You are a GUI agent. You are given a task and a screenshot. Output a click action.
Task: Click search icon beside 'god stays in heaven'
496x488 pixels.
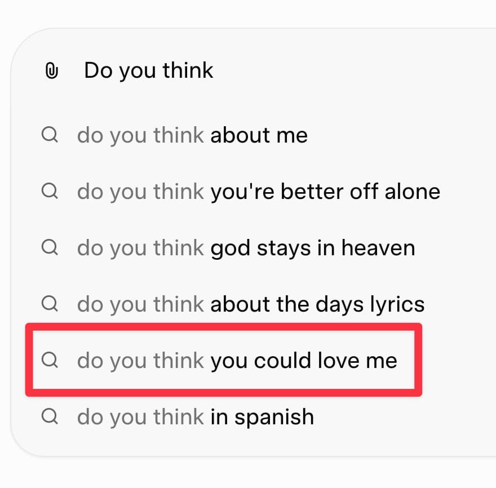coord(50,247)
